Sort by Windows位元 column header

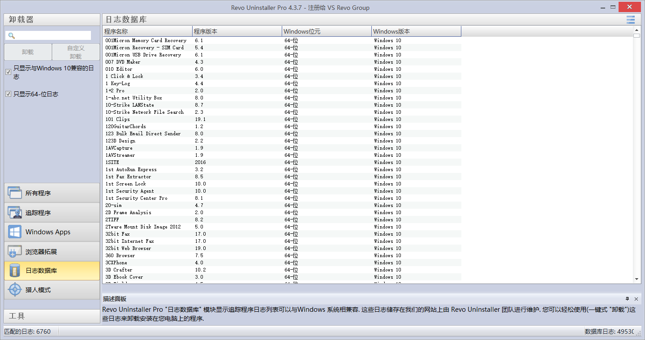coord(327,31)
